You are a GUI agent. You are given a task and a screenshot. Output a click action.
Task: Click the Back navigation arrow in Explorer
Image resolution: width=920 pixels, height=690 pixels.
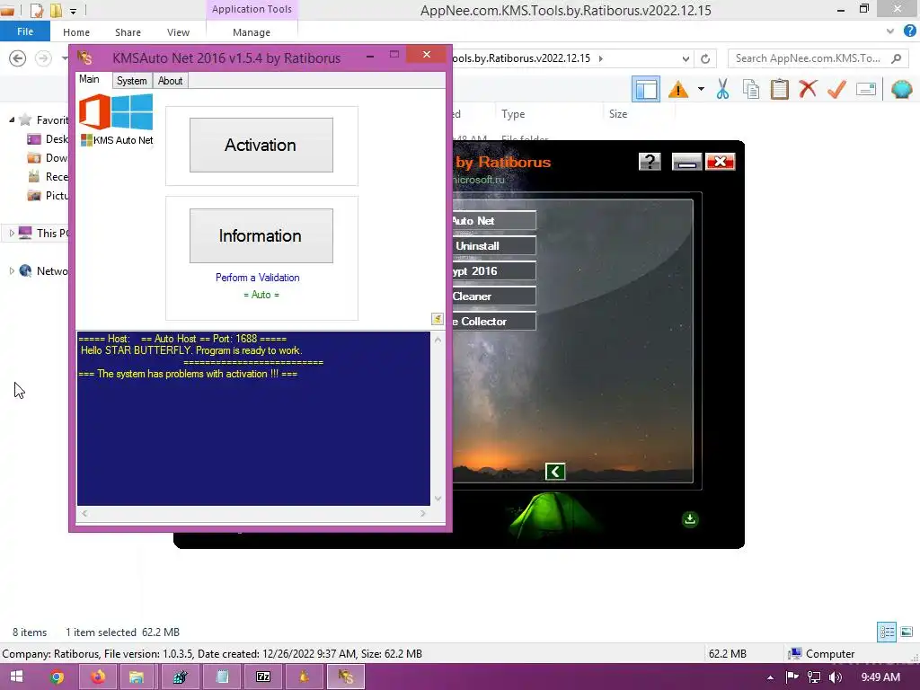click(x=18, y=58)
